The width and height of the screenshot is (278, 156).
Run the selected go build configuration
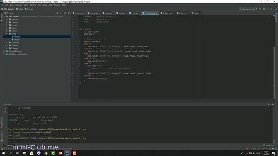[x=260, y=9]
